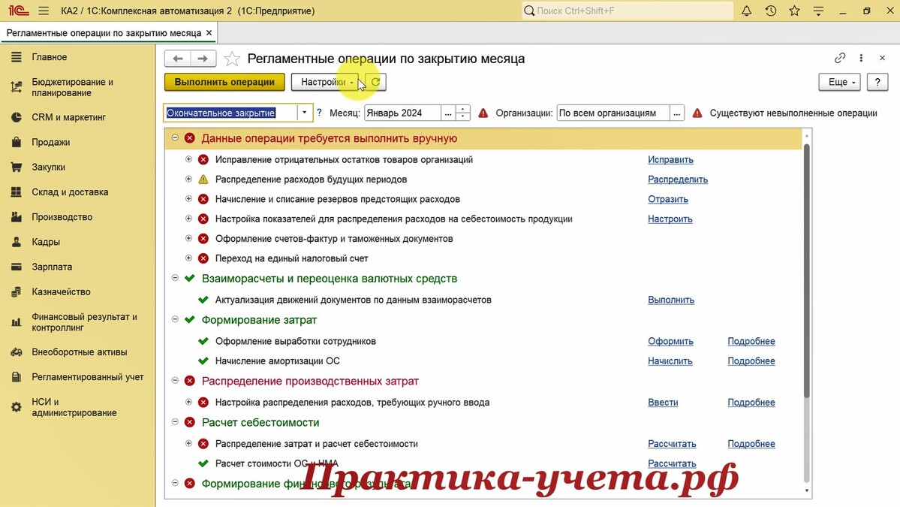Show help hint next to closing mode
Screen dimensions: 900x507
coord(320,113)
